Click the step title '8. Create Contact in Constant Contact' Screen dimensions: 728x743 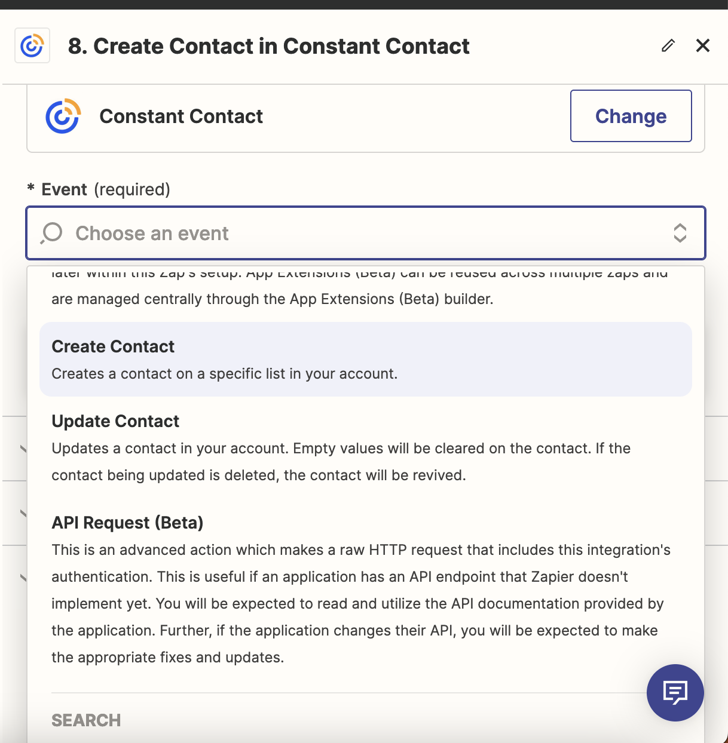pos(269,46)
